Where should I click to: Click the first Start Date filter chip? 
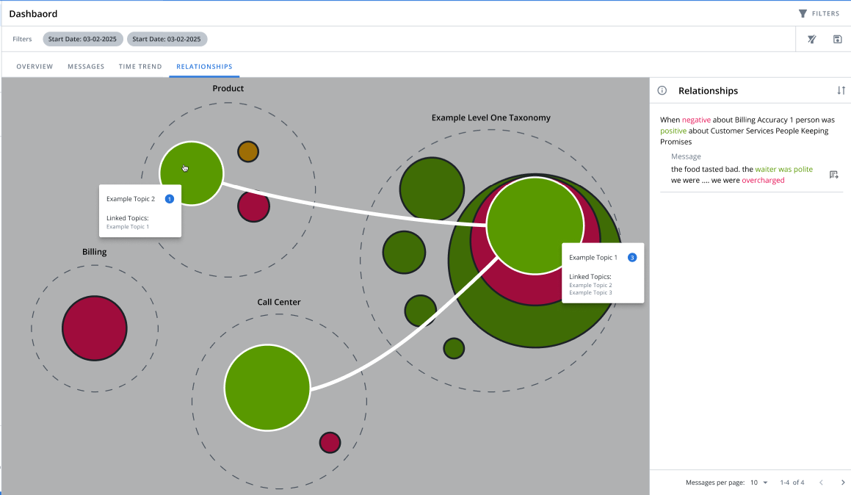pos(83,39)
